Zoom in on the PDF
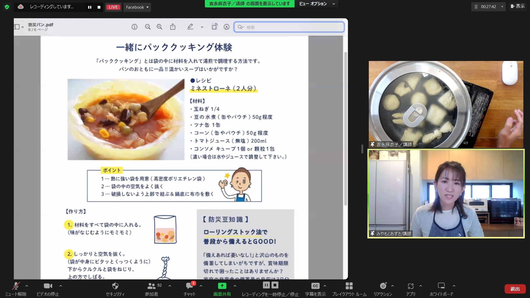530x298 pixels. click(159, 27)
